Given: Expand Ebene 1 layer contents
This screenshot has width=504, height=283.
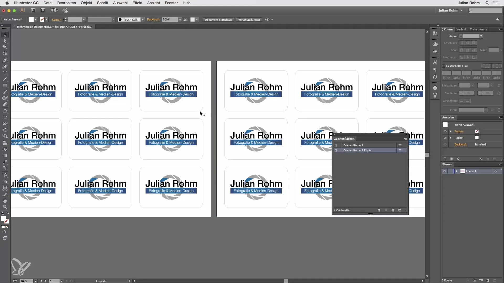Looking at the screenshot, I should pos(457,171).
